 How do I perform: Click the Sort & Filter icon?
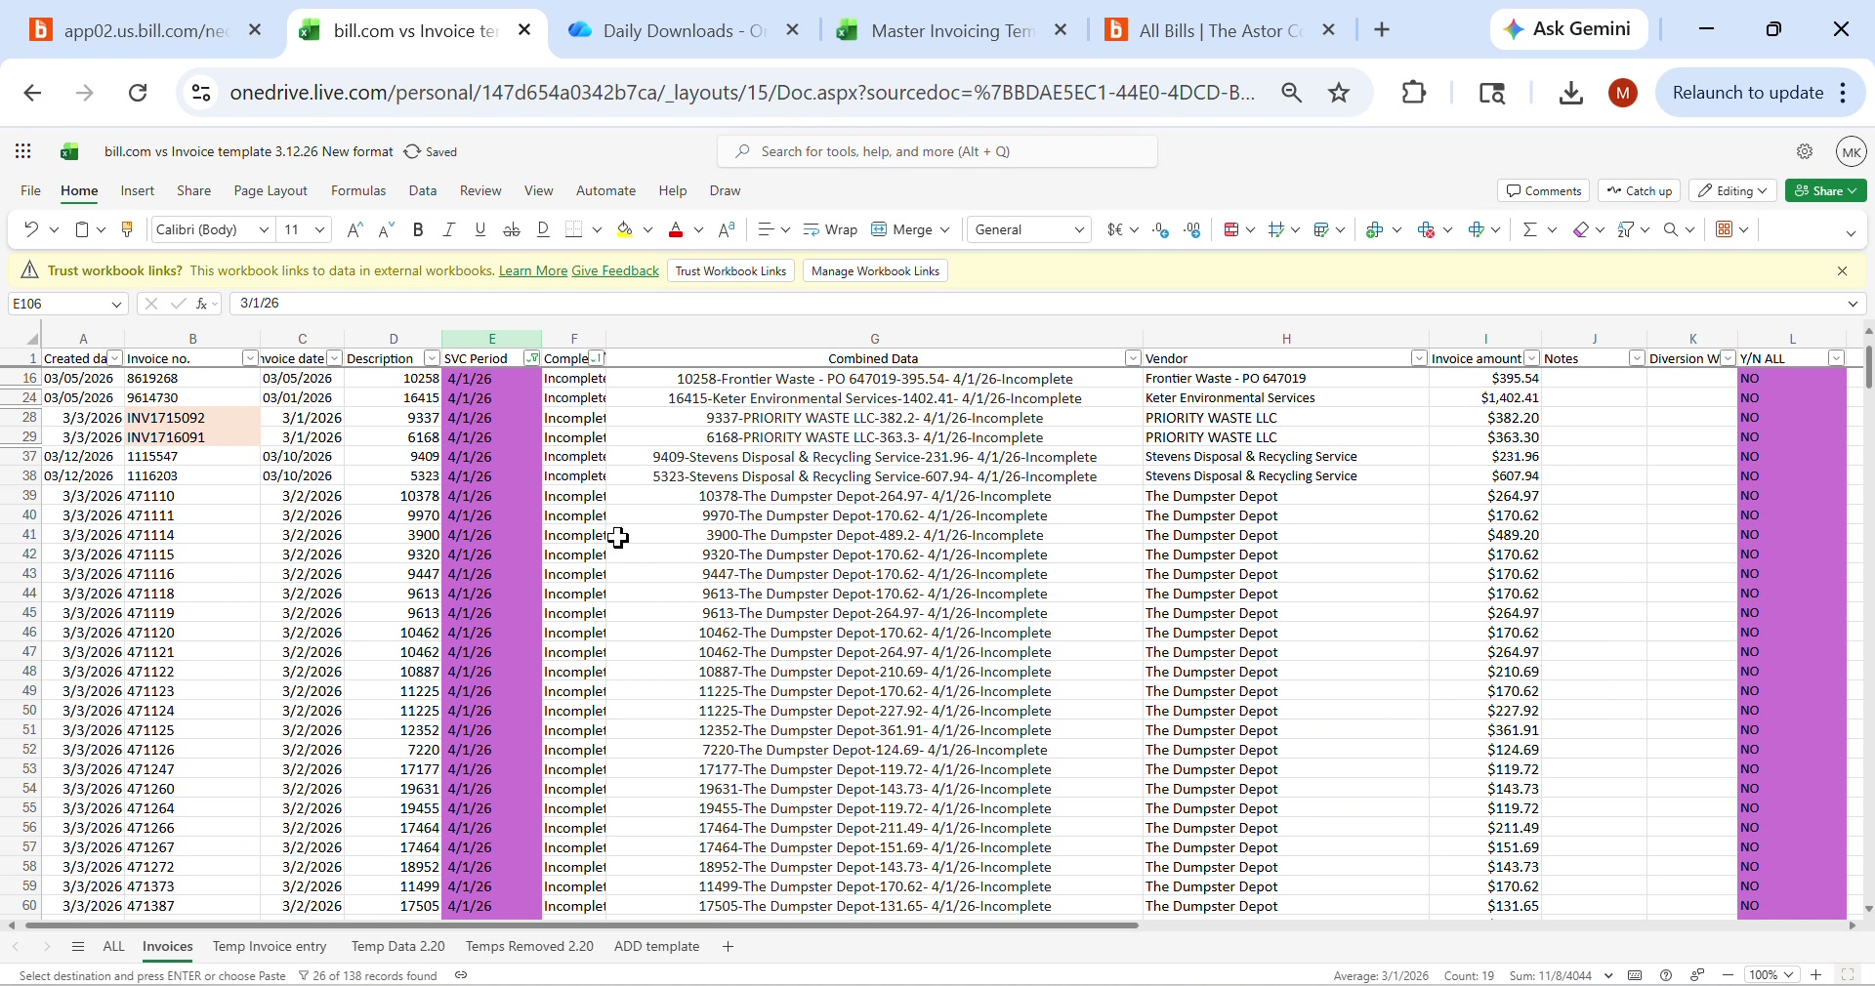[1626, 229]
